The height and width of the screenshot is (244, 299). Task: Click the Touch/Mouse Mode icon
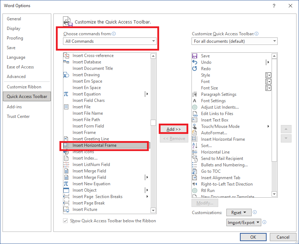(194, 126)
